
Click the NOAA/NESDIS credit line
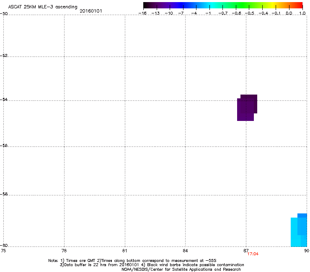coord(181,269)
